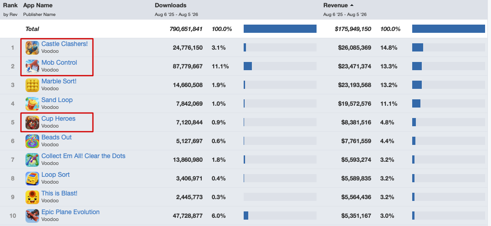Click the Rank column header
491x226 pixels.
click(10, 5)
